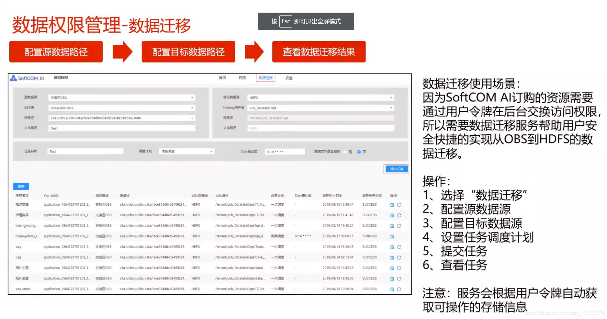Delete the qqq task row

392,257
